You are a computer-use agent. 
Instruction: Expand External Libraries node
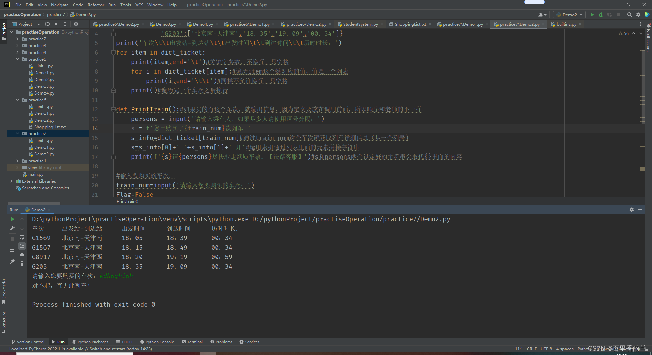12,181
